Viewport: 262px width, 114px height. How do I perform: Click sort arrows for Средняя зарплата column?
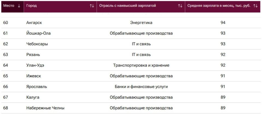coord(255,6)
